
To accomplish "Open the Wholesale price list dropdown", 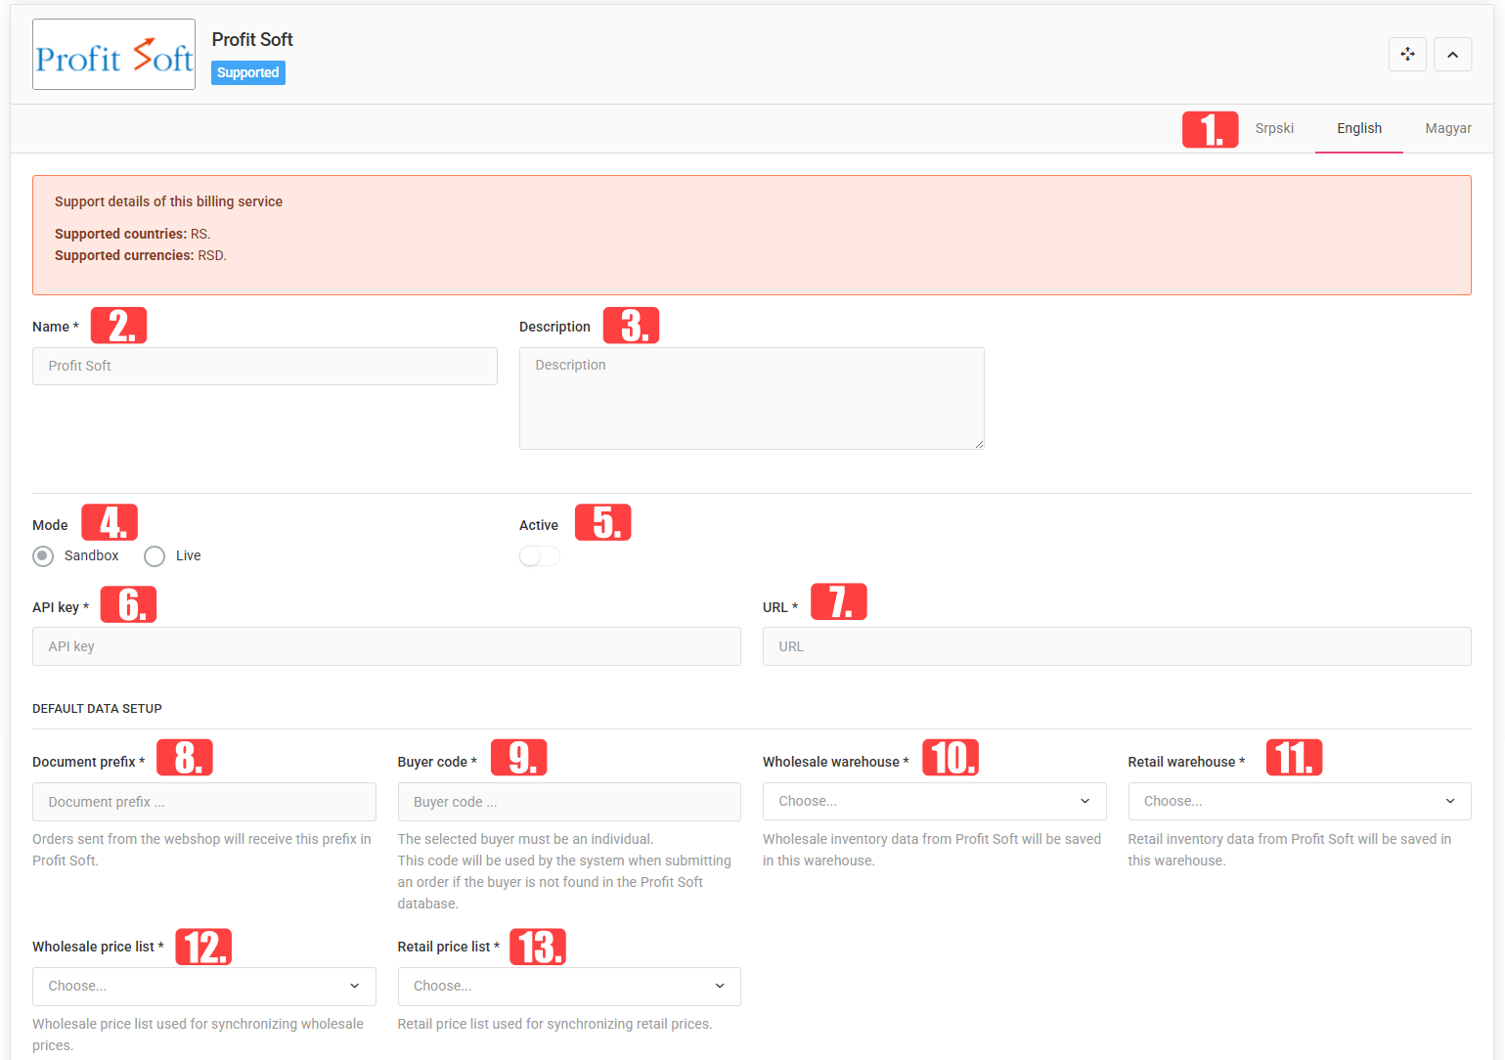I will (204, 986).
